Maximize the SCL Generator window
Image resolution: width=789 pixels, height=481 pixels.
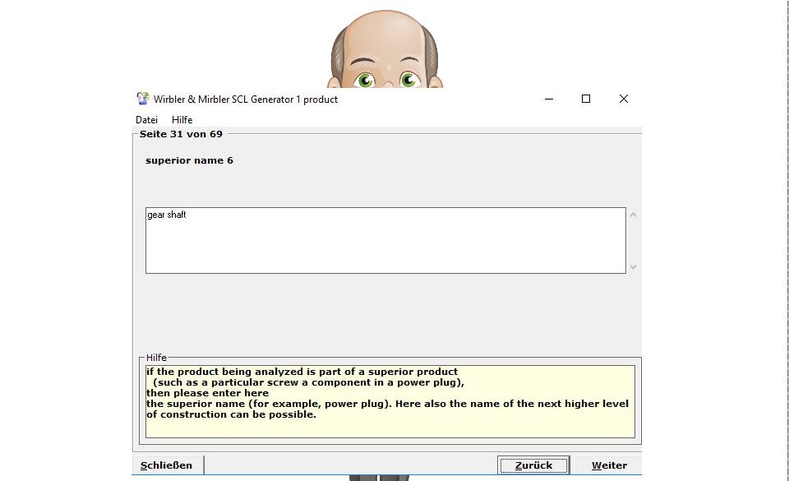pyautogui.click(x=586, y=99)
